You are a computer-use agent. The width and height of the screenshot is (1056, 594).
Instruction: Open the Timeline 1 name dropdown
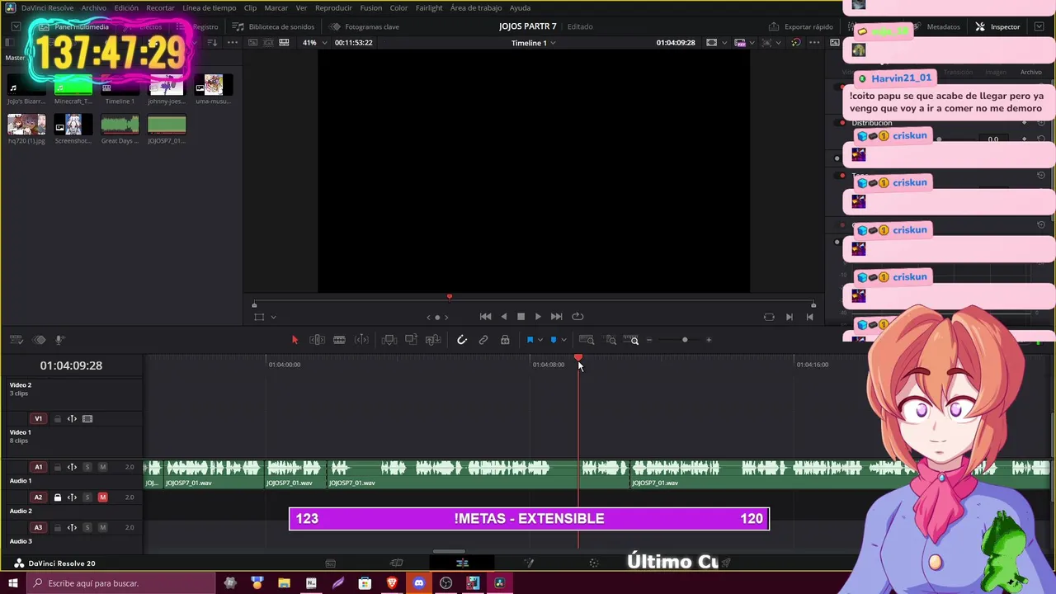(533, 43)
